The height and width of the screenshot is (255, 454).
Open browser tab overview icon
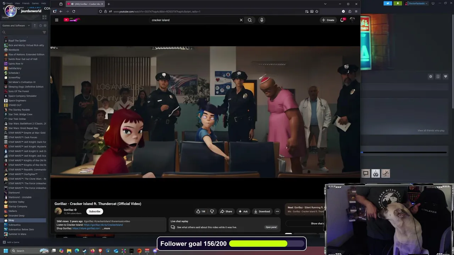point(61,4)
